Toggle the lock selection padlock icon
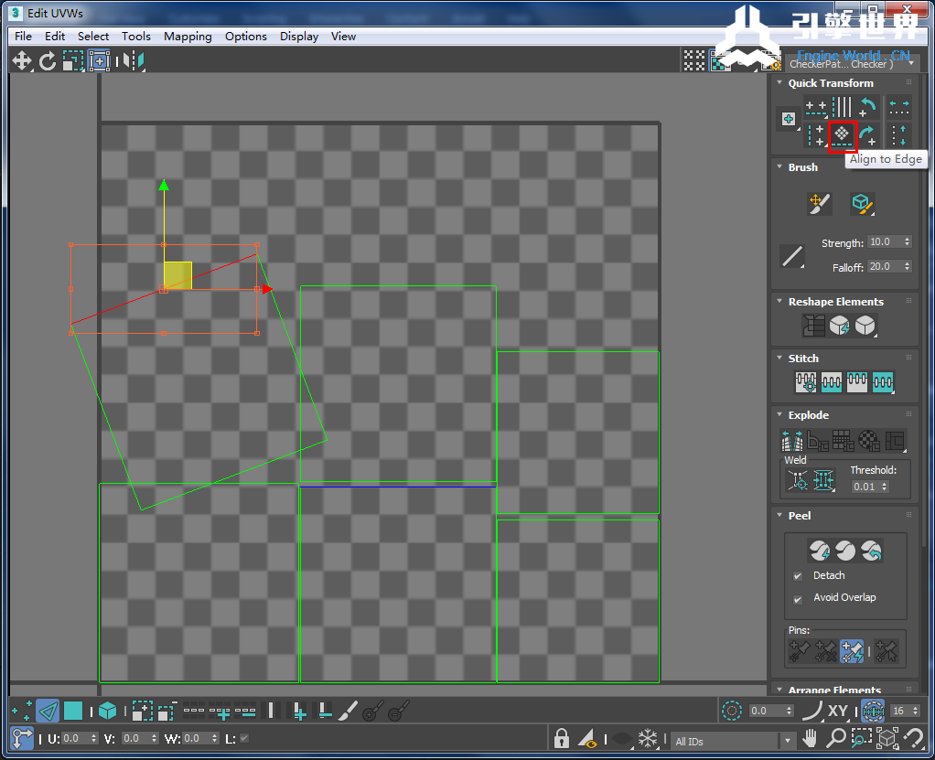The image size is (935, 760). [563, 738]
